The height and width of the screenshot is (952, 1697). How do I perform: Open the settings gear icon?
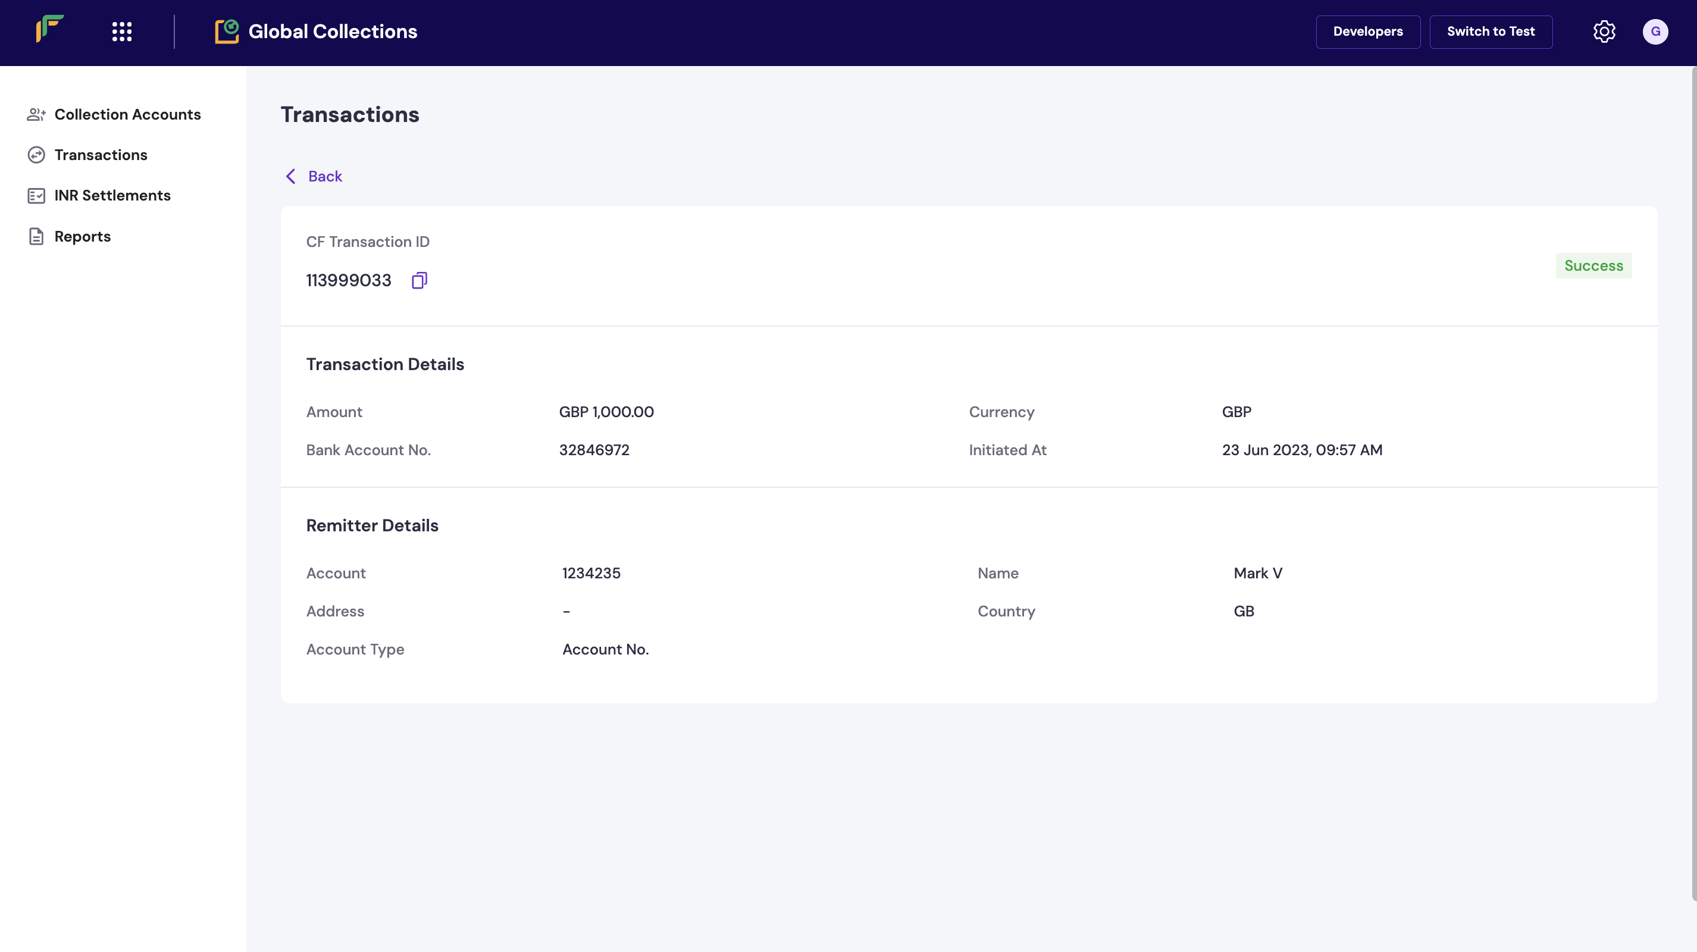tap(1604, 32)
